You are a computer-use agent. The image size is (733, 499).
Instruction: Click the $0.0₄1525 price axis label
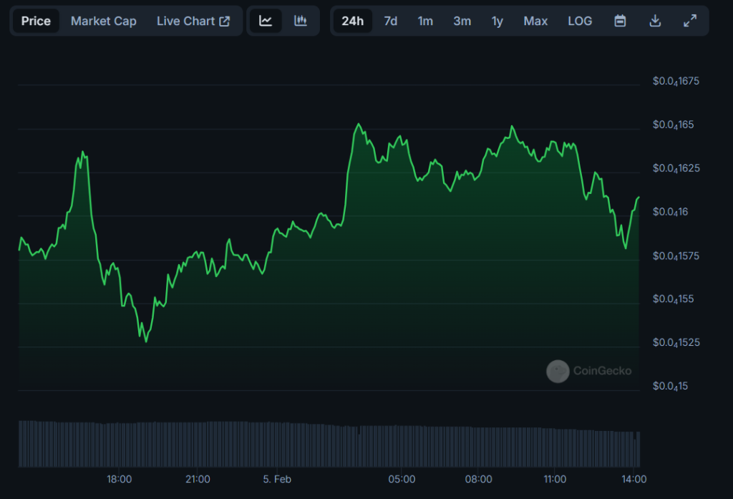tap(676, 343)
